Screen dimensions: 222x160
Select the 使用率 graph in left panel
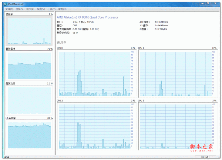[29, 31]
